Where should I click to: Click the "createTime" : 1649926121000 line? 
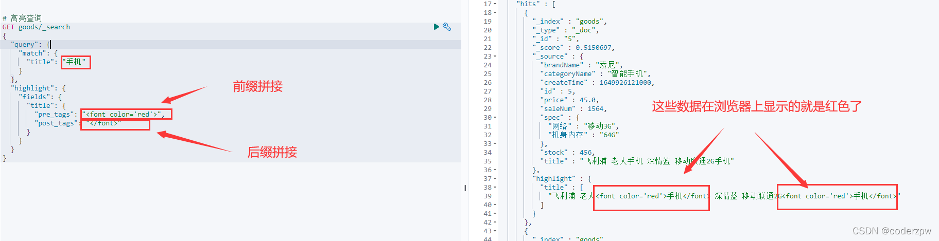(598, 83)
